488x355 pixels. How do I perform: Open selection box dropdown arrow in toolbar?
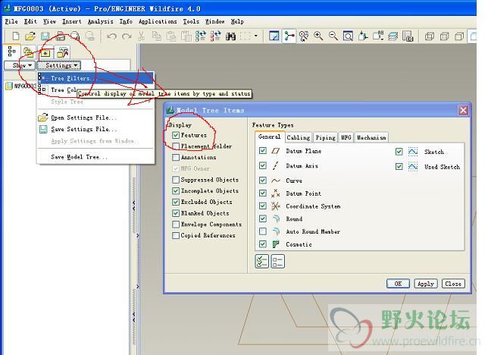[x=256, y=36]
